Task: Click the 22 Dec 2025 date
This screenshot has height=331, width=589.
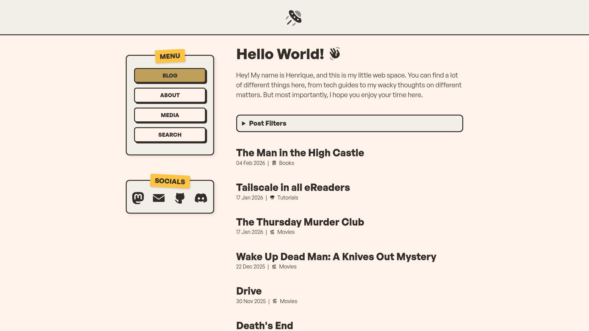Action: click(x=251, y=267)
